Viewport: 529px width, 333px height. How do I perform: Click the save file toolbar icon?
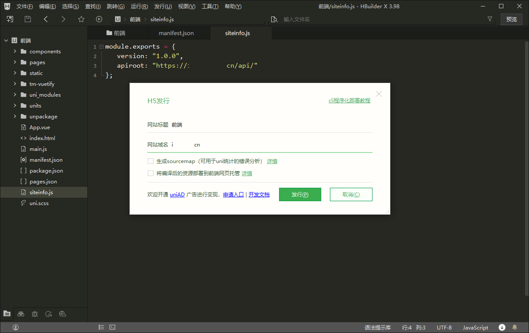tap(28, 19)
